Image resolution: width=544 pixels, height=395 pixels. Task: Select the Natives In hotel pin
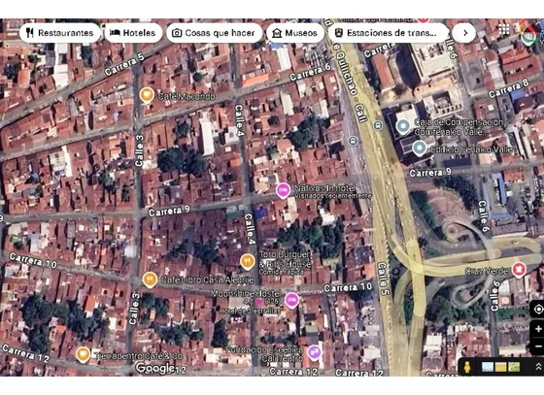[x=283, y=190]
